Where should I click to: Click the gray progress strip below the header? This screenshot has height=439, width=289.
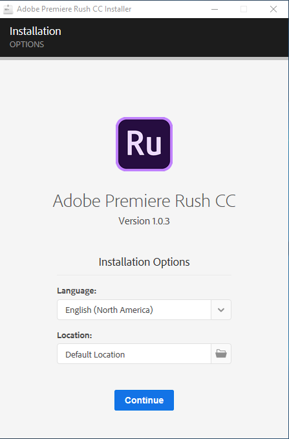[x=144, y=59]
